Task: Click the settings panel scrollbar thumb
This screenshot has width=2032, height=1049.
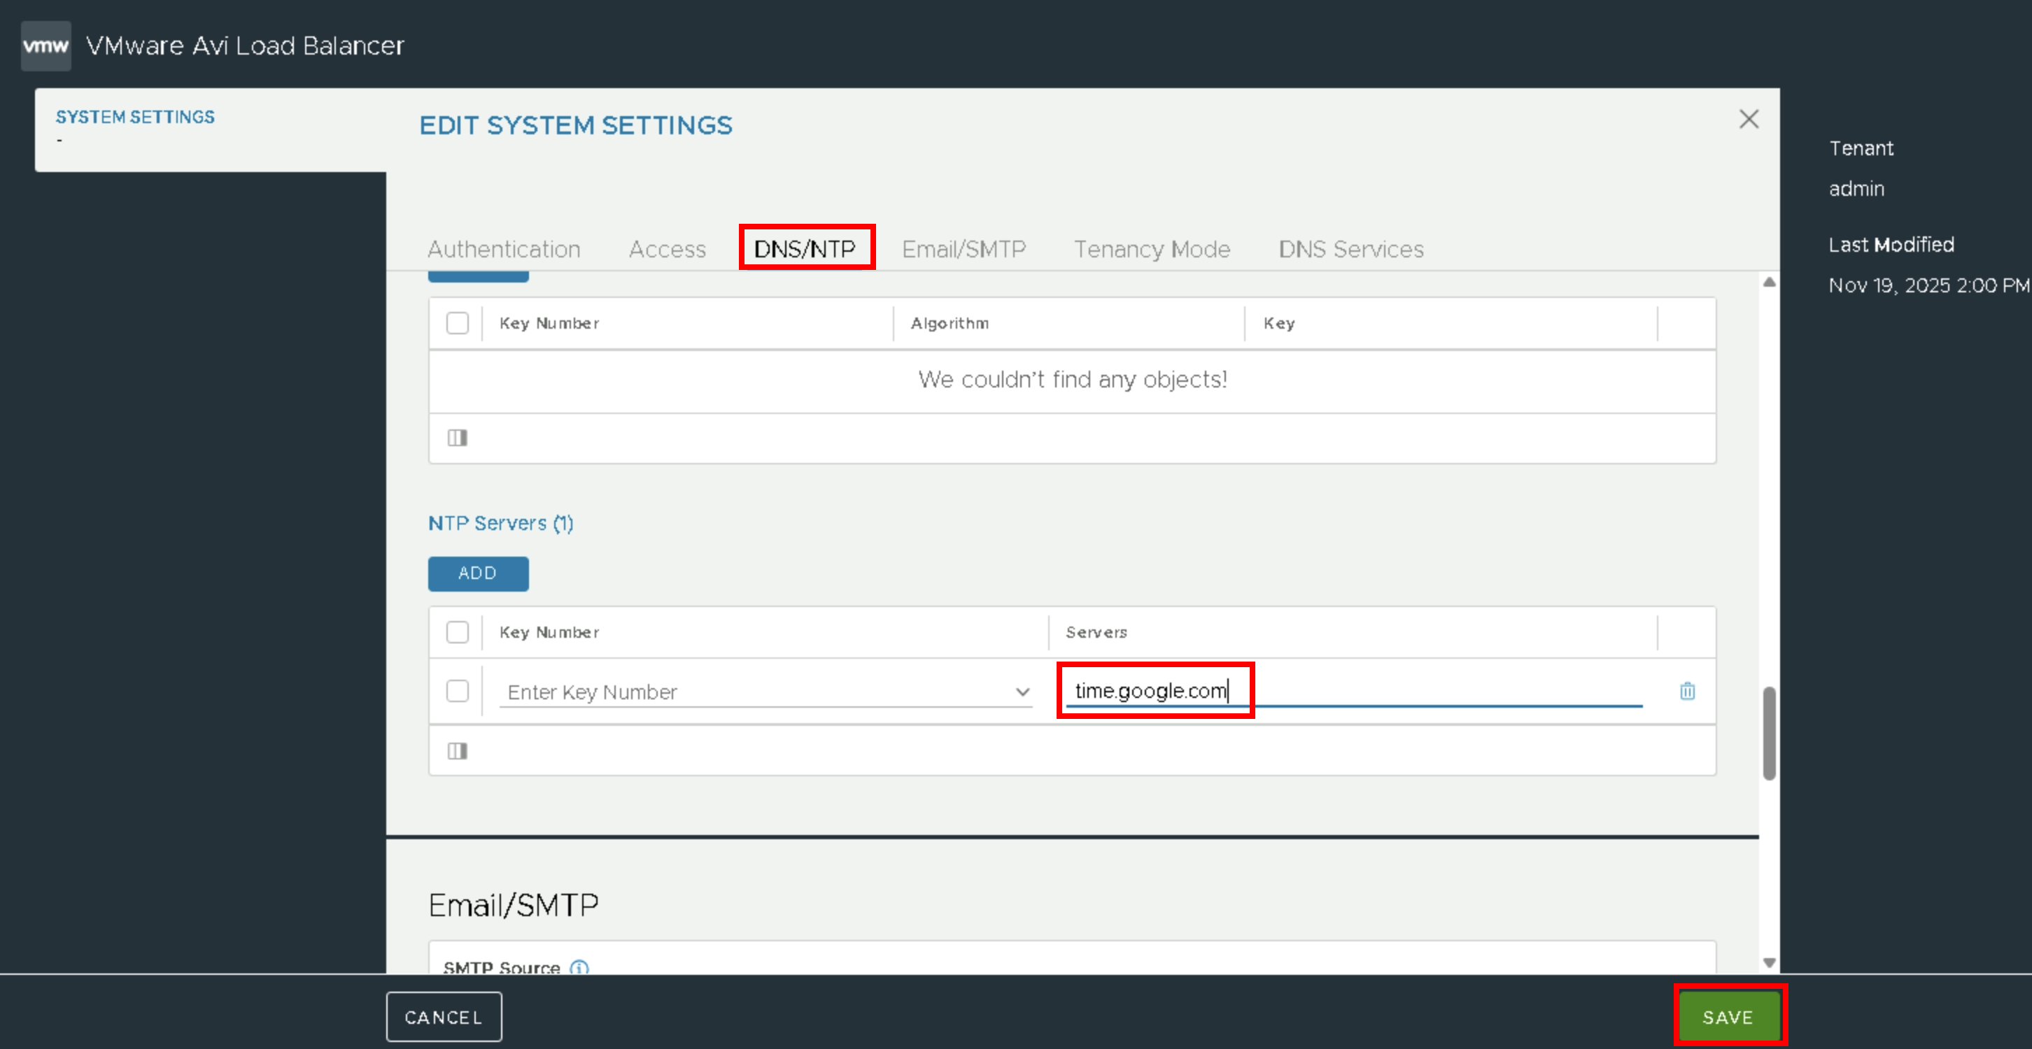Action: (x=1770, y=733)
